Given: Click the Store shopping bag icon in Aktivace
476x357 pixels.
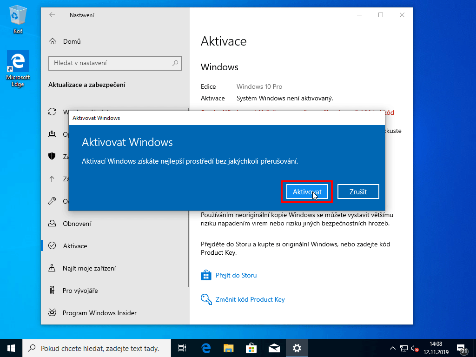Looking at the screenshot, I should pyautogui.click(x=206, y=275).
